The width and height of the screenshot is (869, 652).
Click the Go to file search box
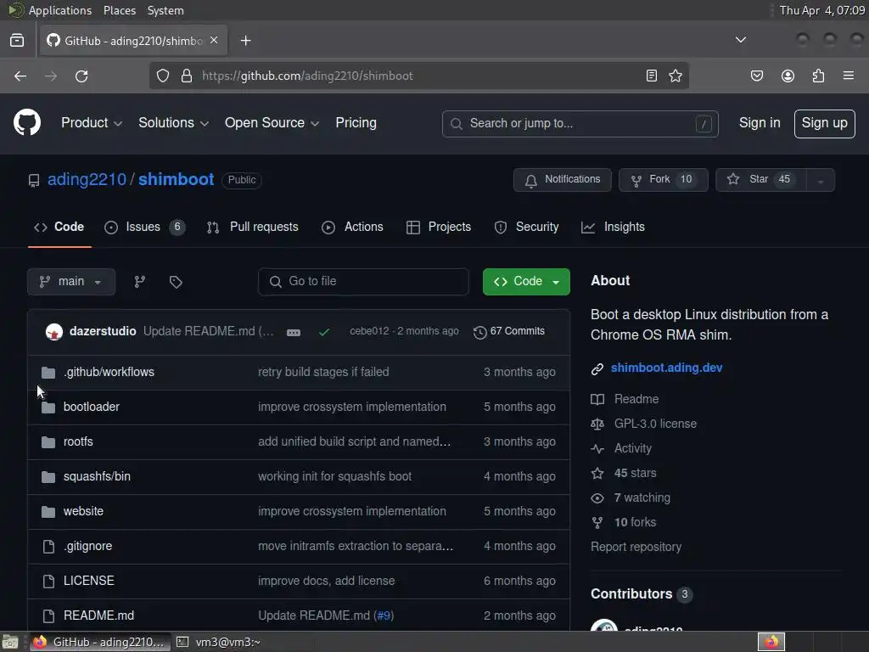point(363,282)
